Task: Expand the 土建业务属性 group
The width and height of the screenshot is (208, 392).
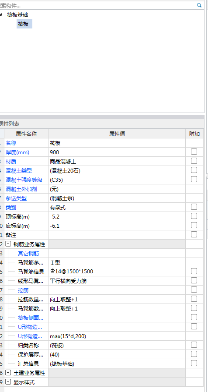Action: [8, 373]
